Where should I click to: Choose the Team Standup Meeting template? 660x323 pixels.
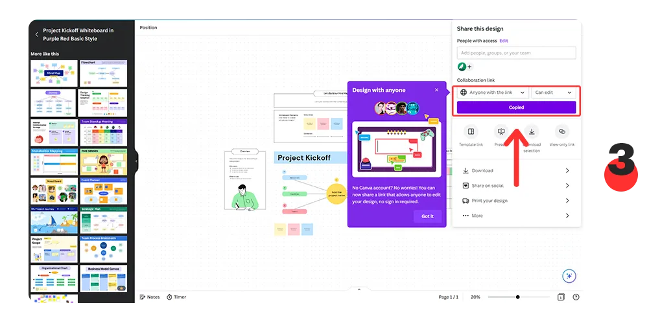click(x=104, y=133)
